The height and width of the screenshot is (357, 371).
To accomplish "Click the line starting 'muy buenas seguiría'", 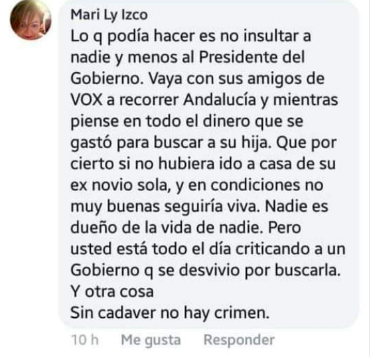I will coord(200,207).
